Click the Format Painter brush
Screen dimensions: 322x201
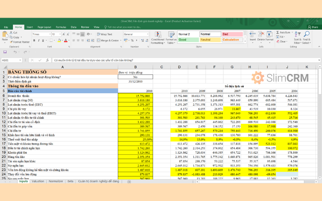coord(11,42)
